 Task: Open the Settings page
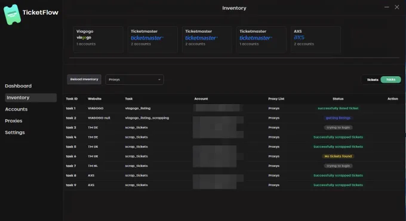(15, 133)
